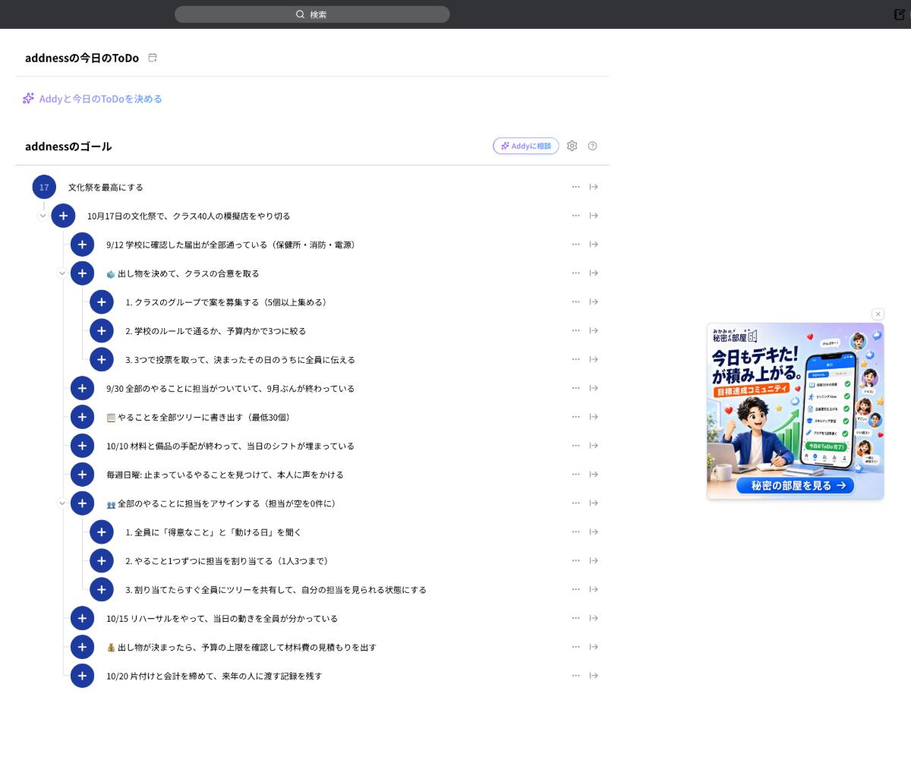Select '1. クラスのグループで案を募集する' item
911x779 pixels.
(x=228, y=302)
